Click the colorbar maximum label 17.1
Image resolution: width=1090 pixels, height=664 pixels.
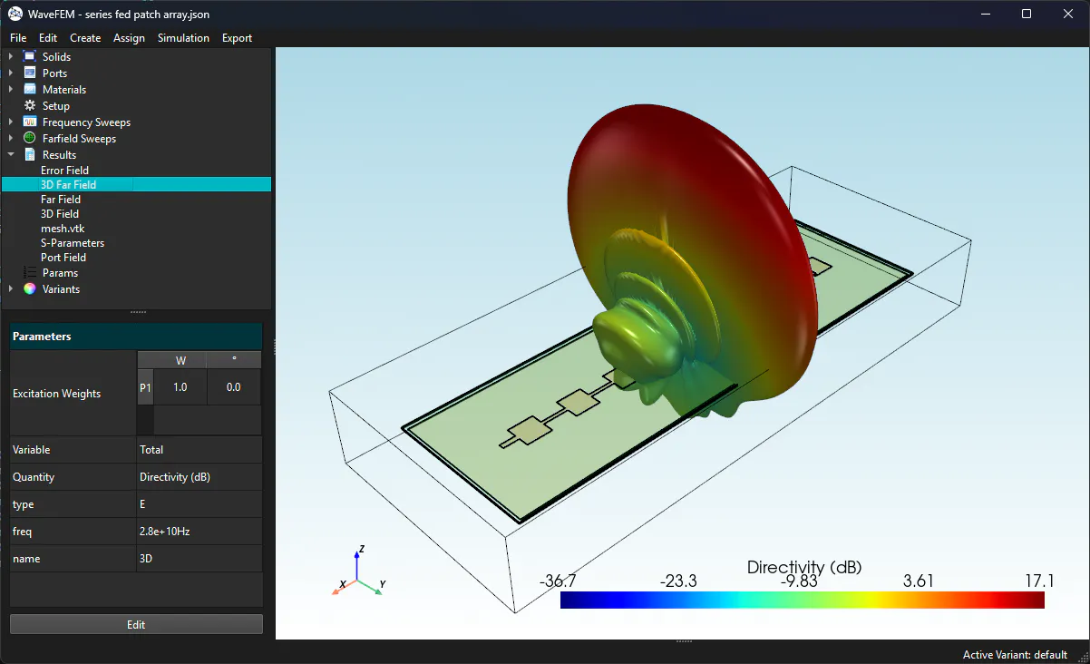pyautogui.click(x=1038, y=581)
